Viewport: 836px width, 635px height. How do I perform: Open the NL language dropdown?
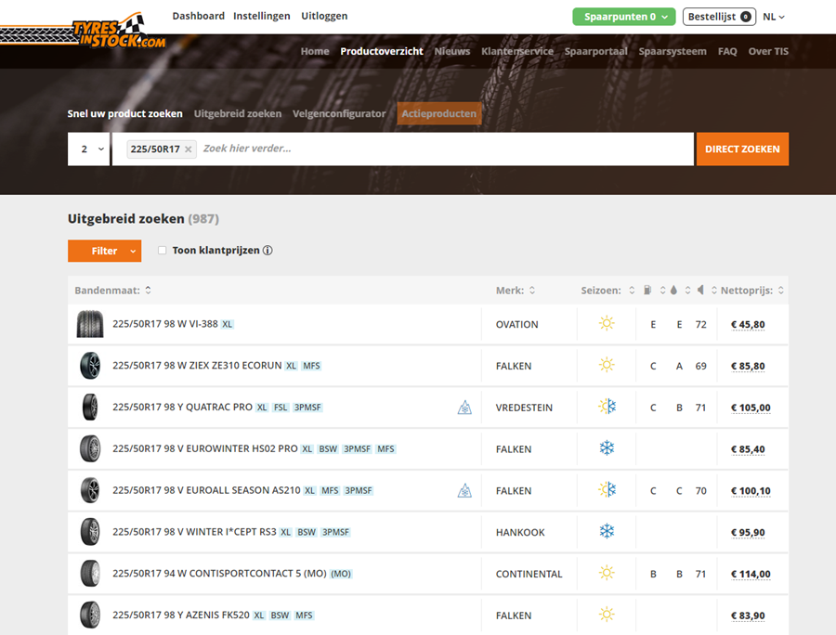pyautogui.click(x=774, y=17)
